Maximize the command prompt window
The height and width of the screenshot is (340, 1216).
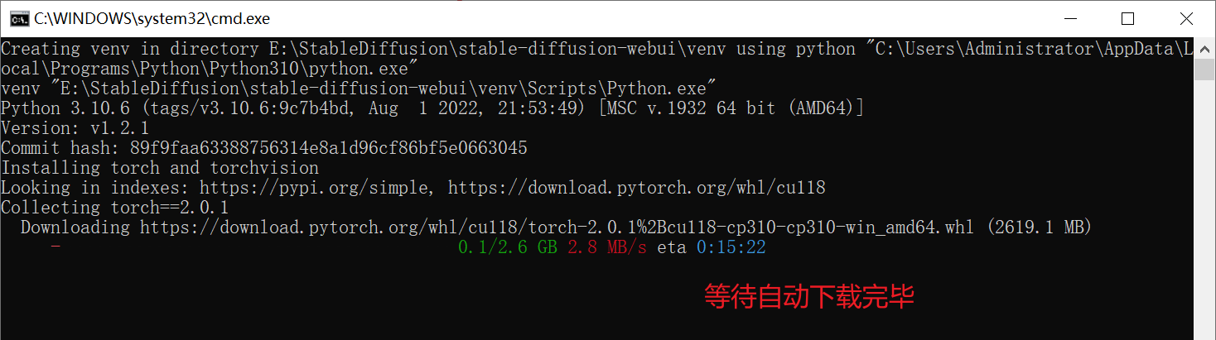coord(1127,17)
